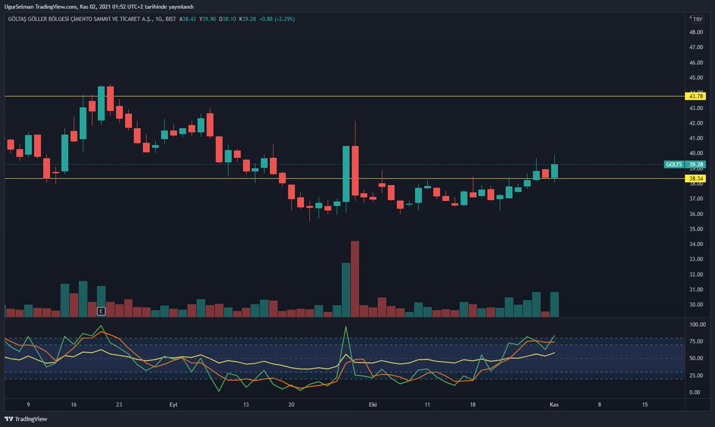Image resolution: width=715 pixels, height=427 pixels.
Task: Click the D38.10 low value
Action: tap(229, 19)
